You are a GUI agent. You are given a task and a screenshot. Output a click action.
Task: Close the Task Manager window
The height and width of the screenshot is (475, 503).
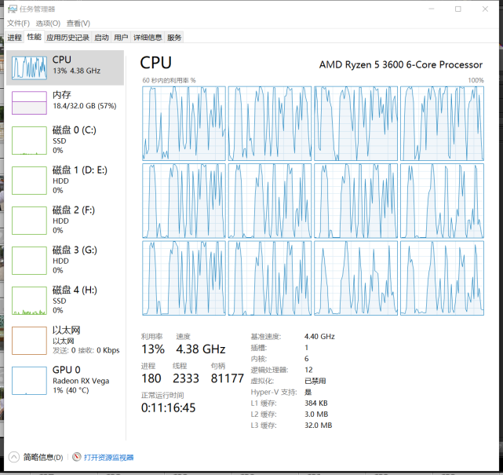click(x=485, y=9)
